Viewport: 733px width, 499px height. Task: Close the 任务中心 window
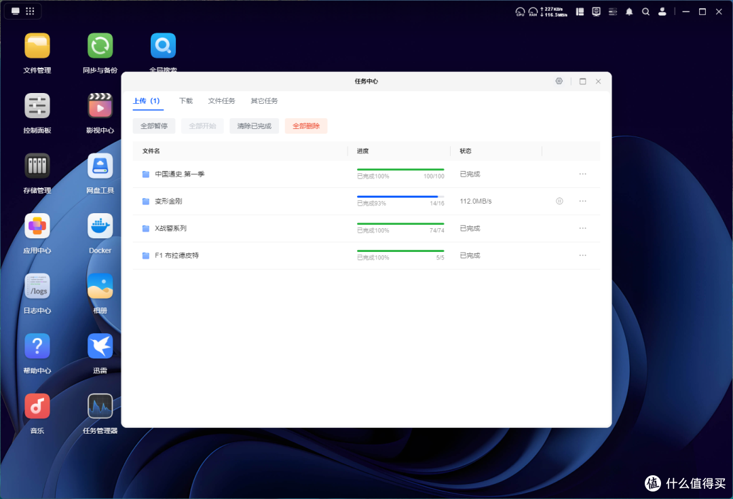click(599, 81)
